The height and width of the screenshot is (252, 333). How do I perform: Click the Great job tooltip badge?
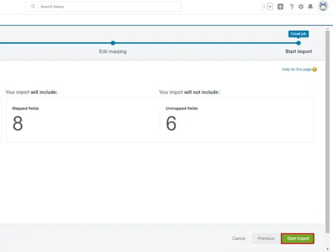298,34
